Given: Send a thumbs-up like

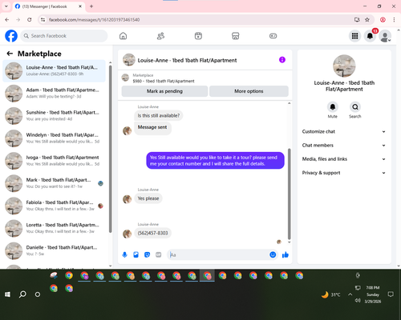Looking at the screenshot, I should click(x=286, y=254).
